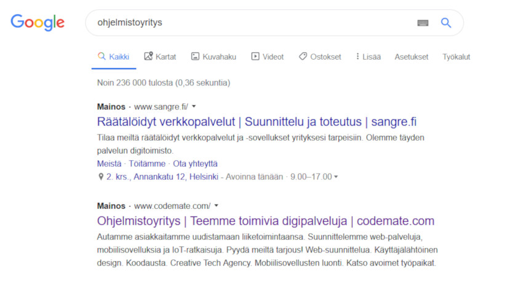Switch to the Kaikki tab
Image resolution: width=523 pixels, height=282 pixels.
point(114,57)
